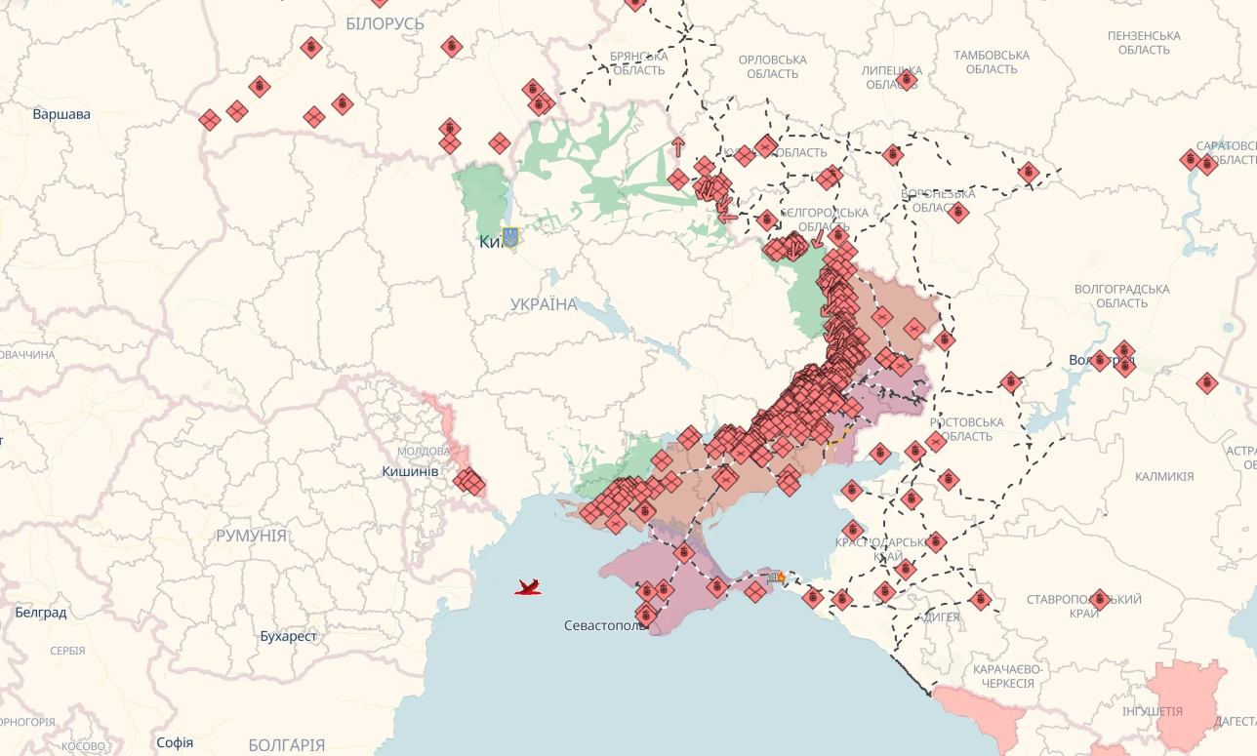1257x756 pixels.
Task: Click the red aircraft icon over the Black Sea
Action: tap(528, 586)
